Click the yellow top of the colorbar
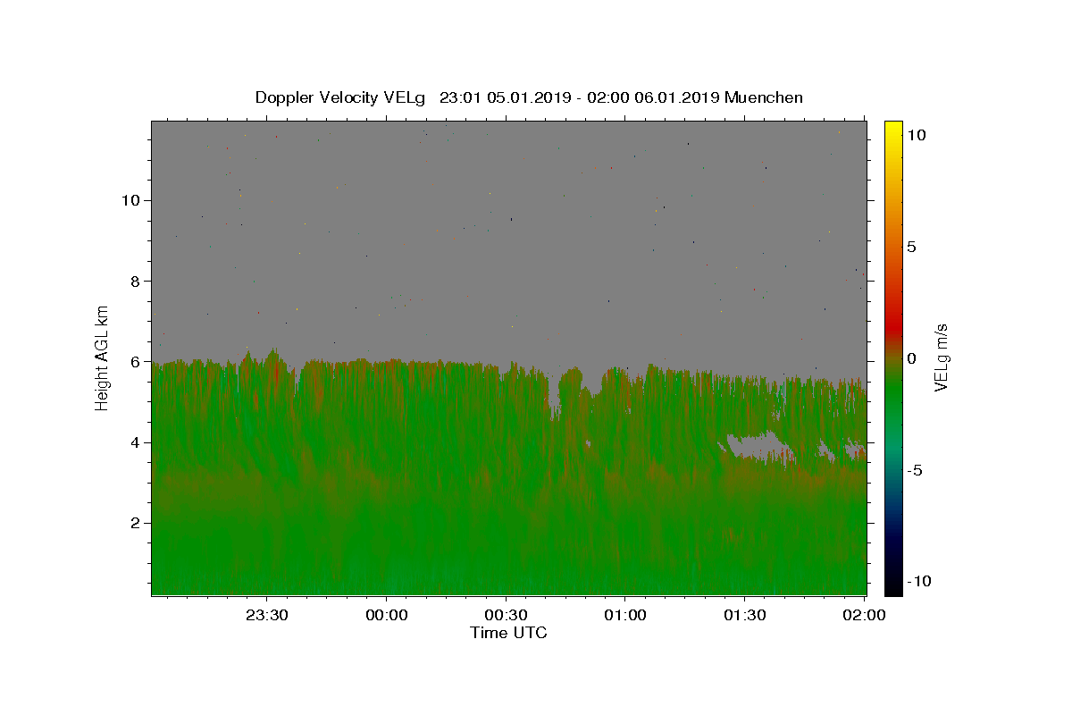Viewport: 1072px width, 715px height. point(892,128)
